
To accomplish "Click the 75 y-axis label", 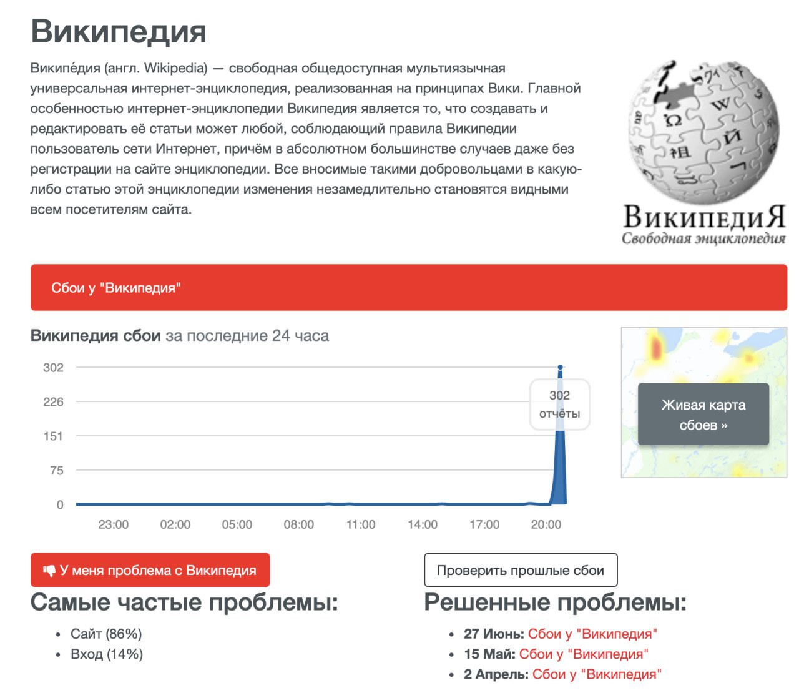I will pyautogui.click(x=57, y=470).
